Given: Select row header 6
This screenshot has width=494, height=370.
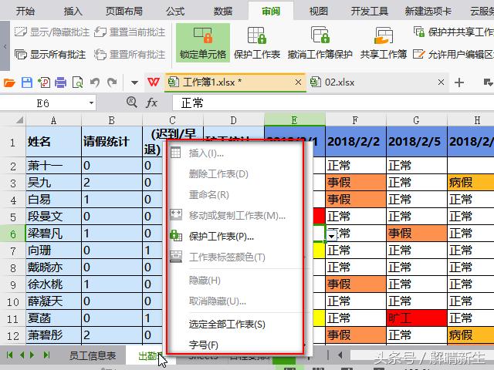Looking at the screenshot, I should click(x=12, y=234).
